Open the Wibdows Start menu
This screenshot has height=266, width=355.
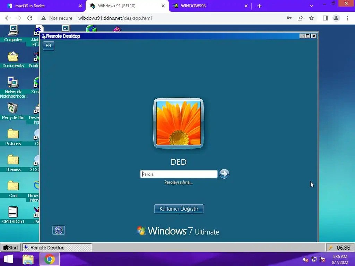(x=11, y=247)
